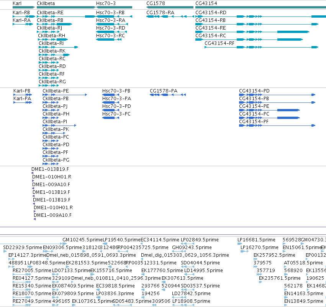
Task: Select EST EP14127.3prime
Action: (28, 255)
